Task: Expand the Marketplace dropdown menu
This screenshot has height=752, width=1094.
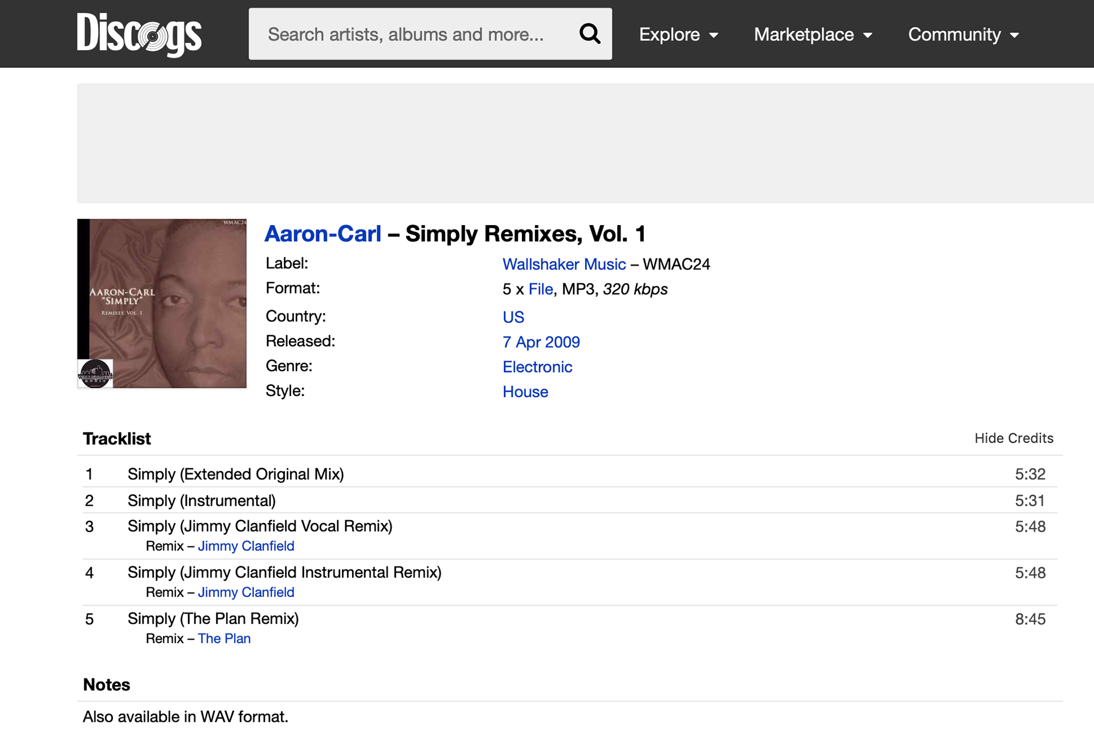Action: pyautogui.click(x=813, y=35)
